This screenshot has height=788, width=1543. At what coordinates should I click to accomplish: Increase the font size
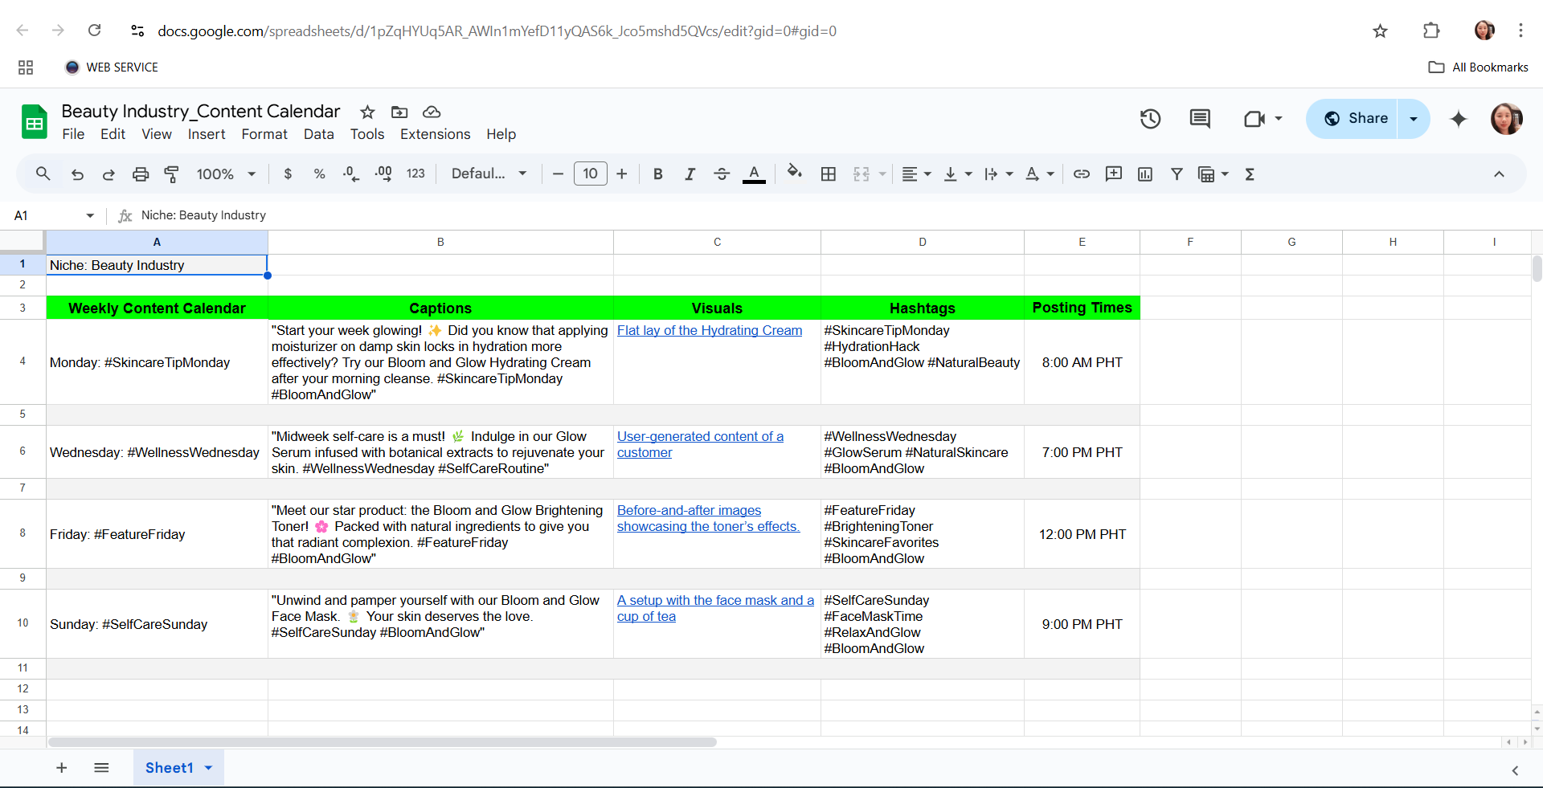click(622, 174)
